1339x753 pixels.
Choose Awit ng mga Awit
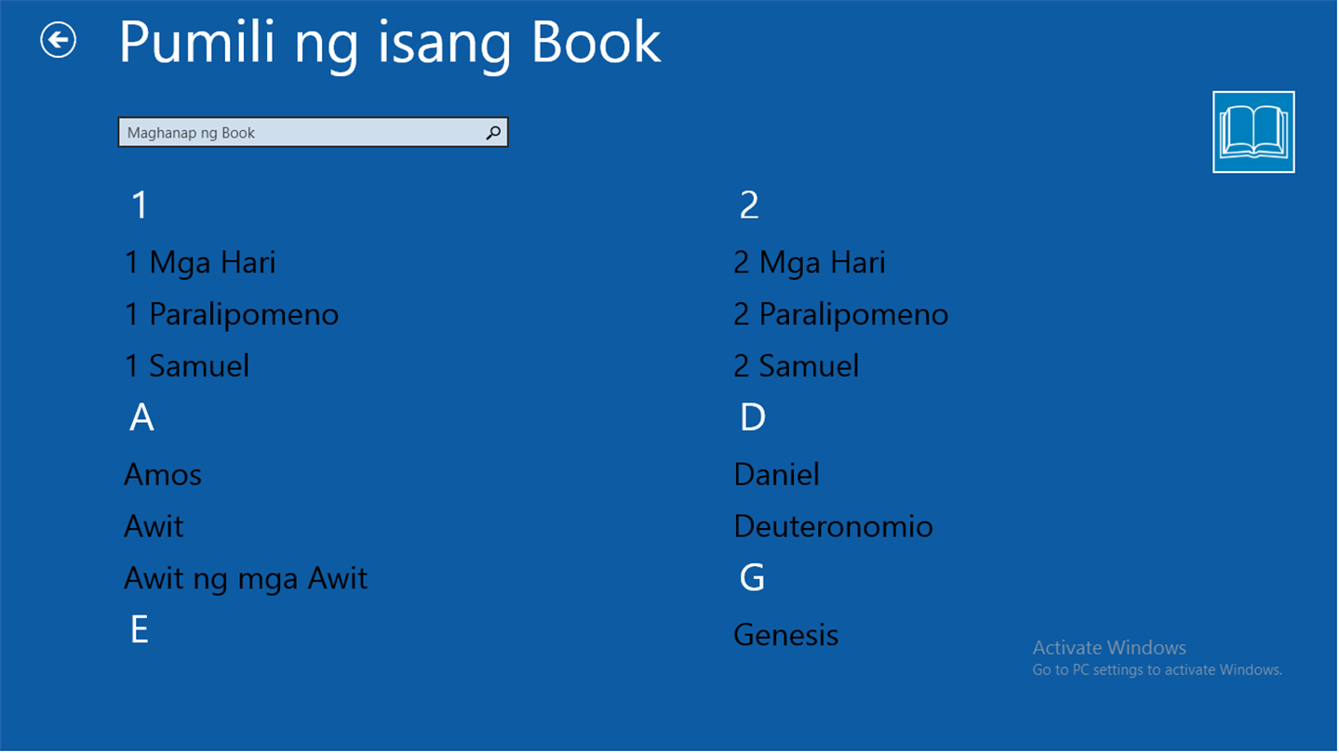pyautogui.click(x=246, y=579)
